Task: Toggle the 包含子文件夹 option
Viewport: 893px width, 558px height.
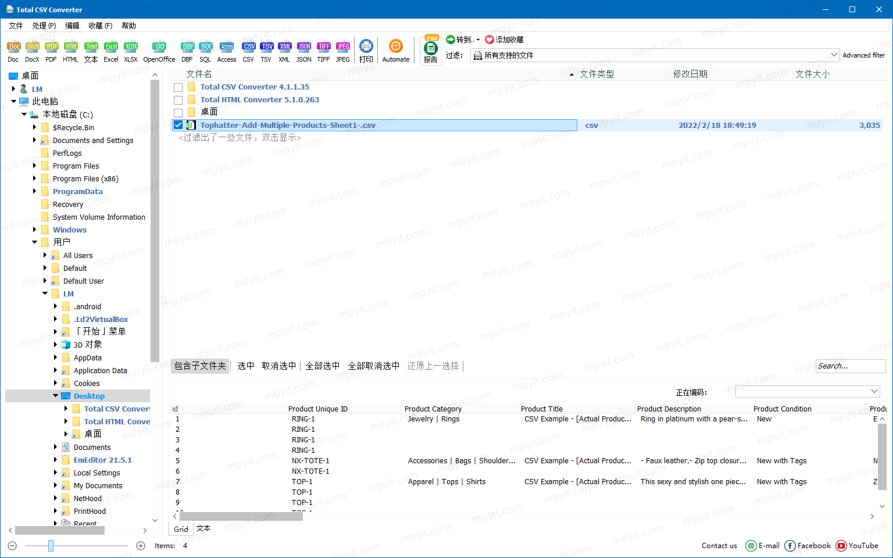Action: 200,366
